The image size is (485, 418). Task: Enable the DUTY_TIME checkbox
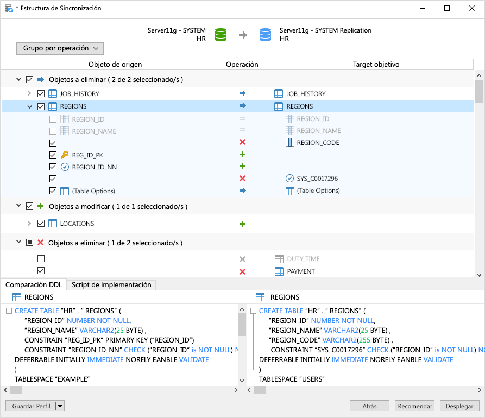pyautogui.click(x=41, y=259)
